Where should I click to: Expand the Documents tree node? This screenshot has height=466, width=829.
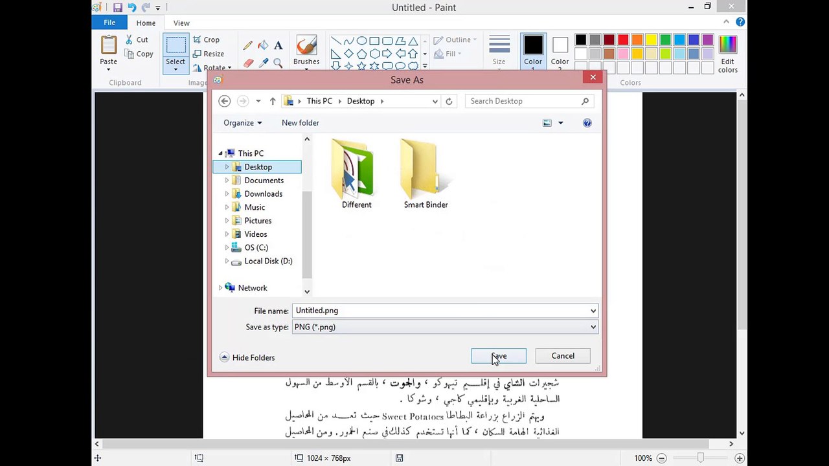227,181
